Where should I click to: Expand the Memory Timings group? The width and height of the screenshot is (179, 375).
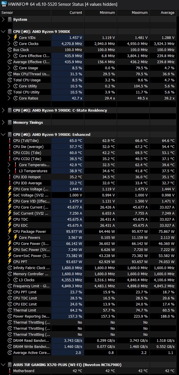[3, 123]
